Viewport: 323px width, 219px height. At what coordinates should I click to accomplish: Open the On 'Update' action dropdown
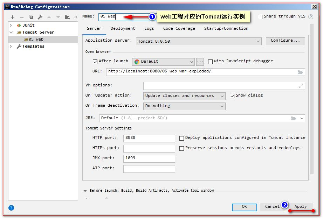(184, 96)
